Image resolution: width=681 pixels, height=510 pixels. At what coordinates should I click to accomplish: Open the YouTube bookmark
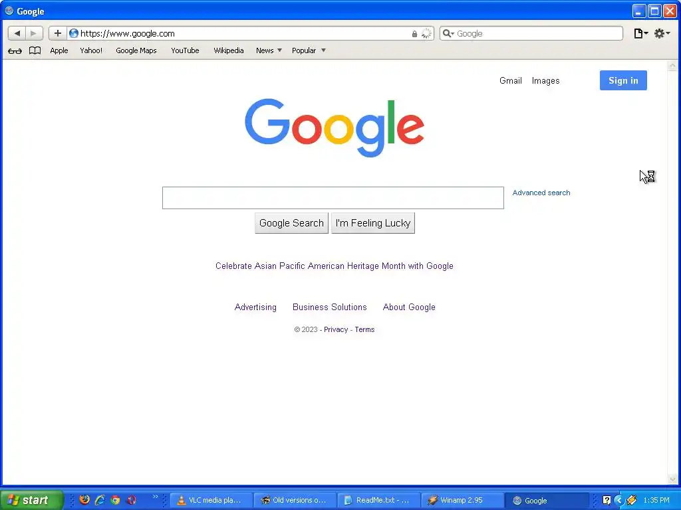(x=185, y=50)
